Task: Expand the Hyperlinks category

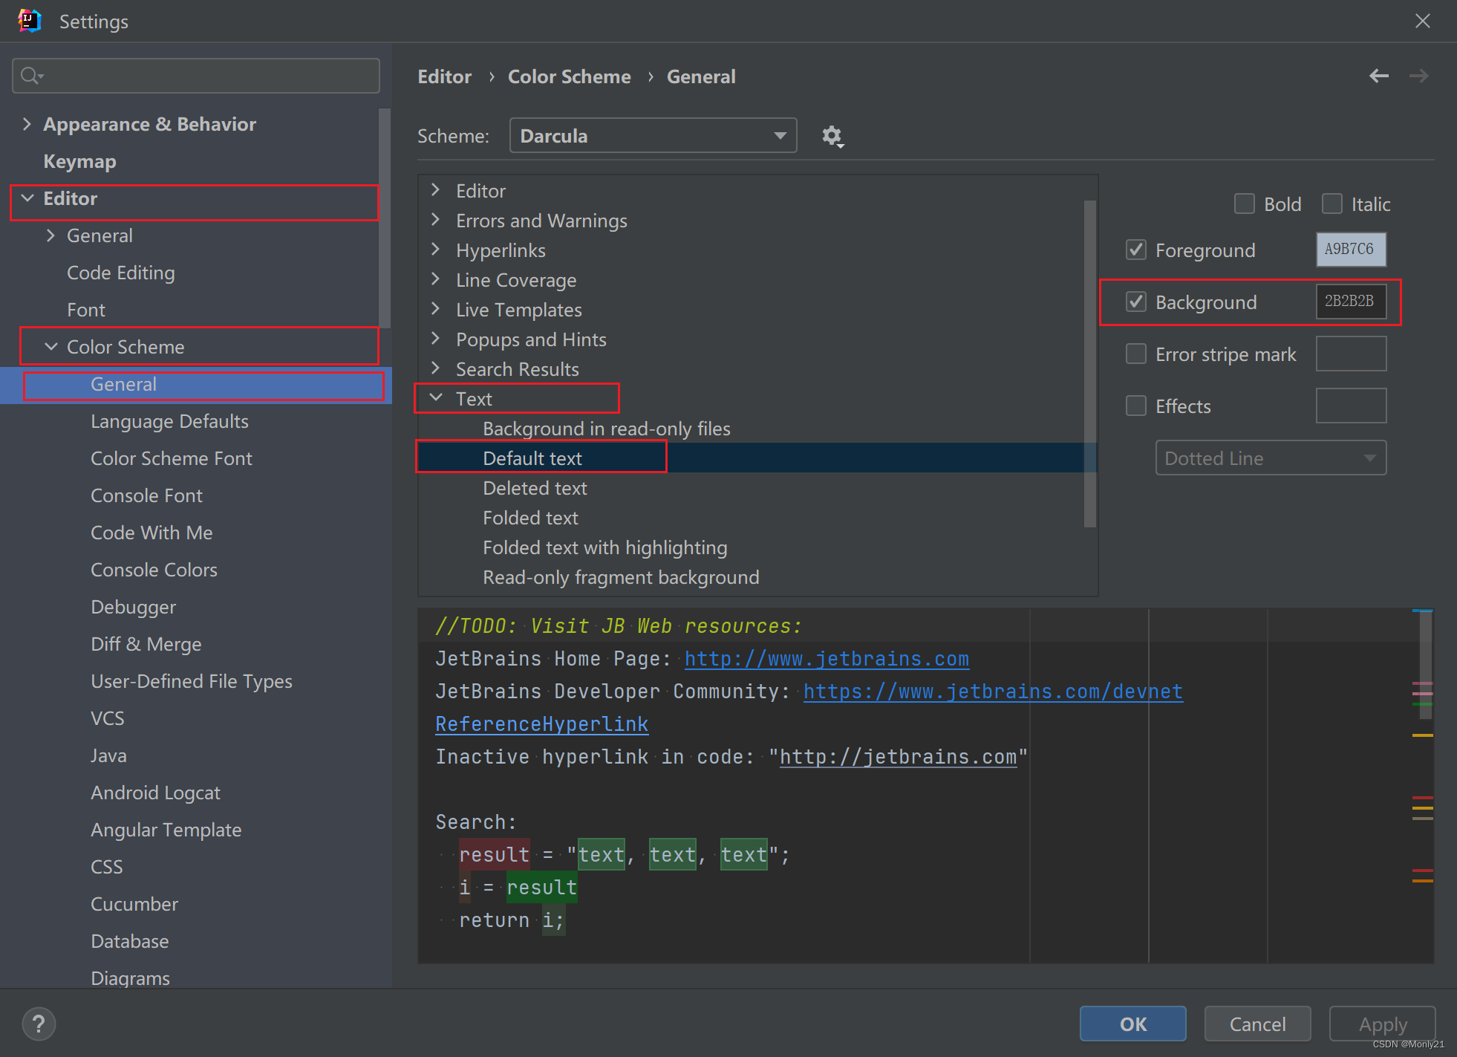Action: [x=436, y=250]
